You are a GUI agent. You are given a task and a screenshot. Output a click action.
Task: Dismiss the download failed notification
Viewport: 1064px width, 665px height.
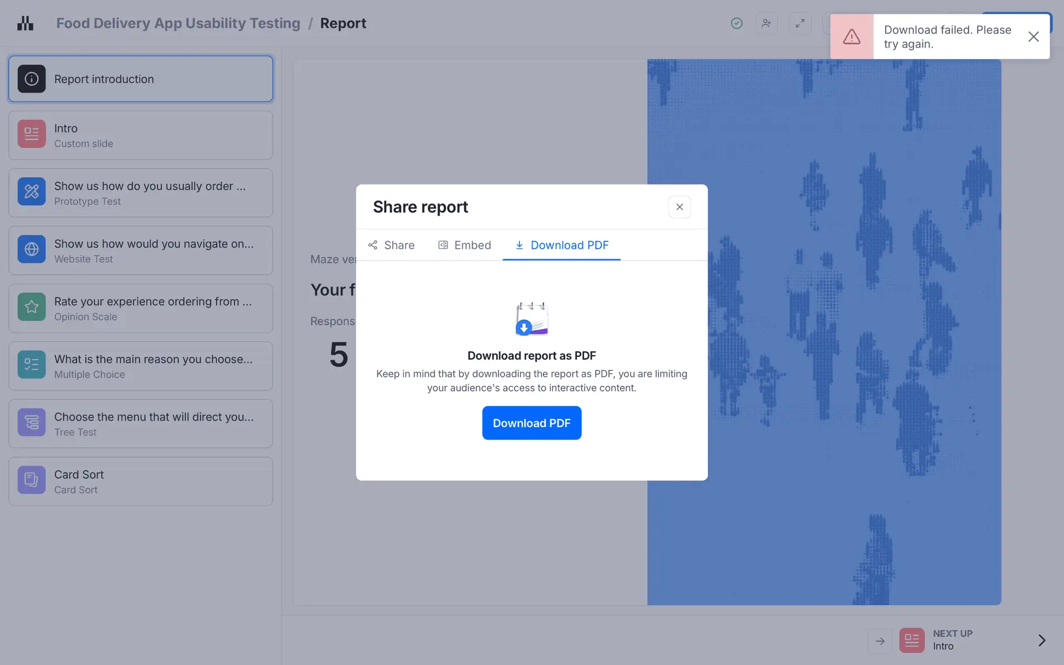pyautogui.click(x=1033, y=37)
